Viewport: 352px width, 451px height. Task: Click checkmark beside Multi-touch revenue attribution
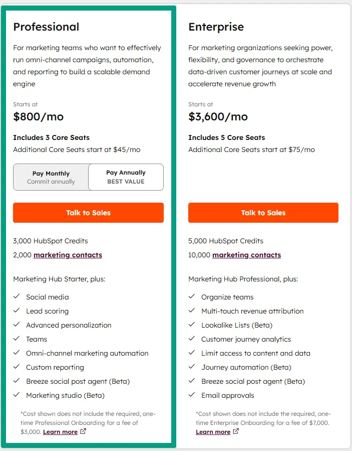point(191,311)
